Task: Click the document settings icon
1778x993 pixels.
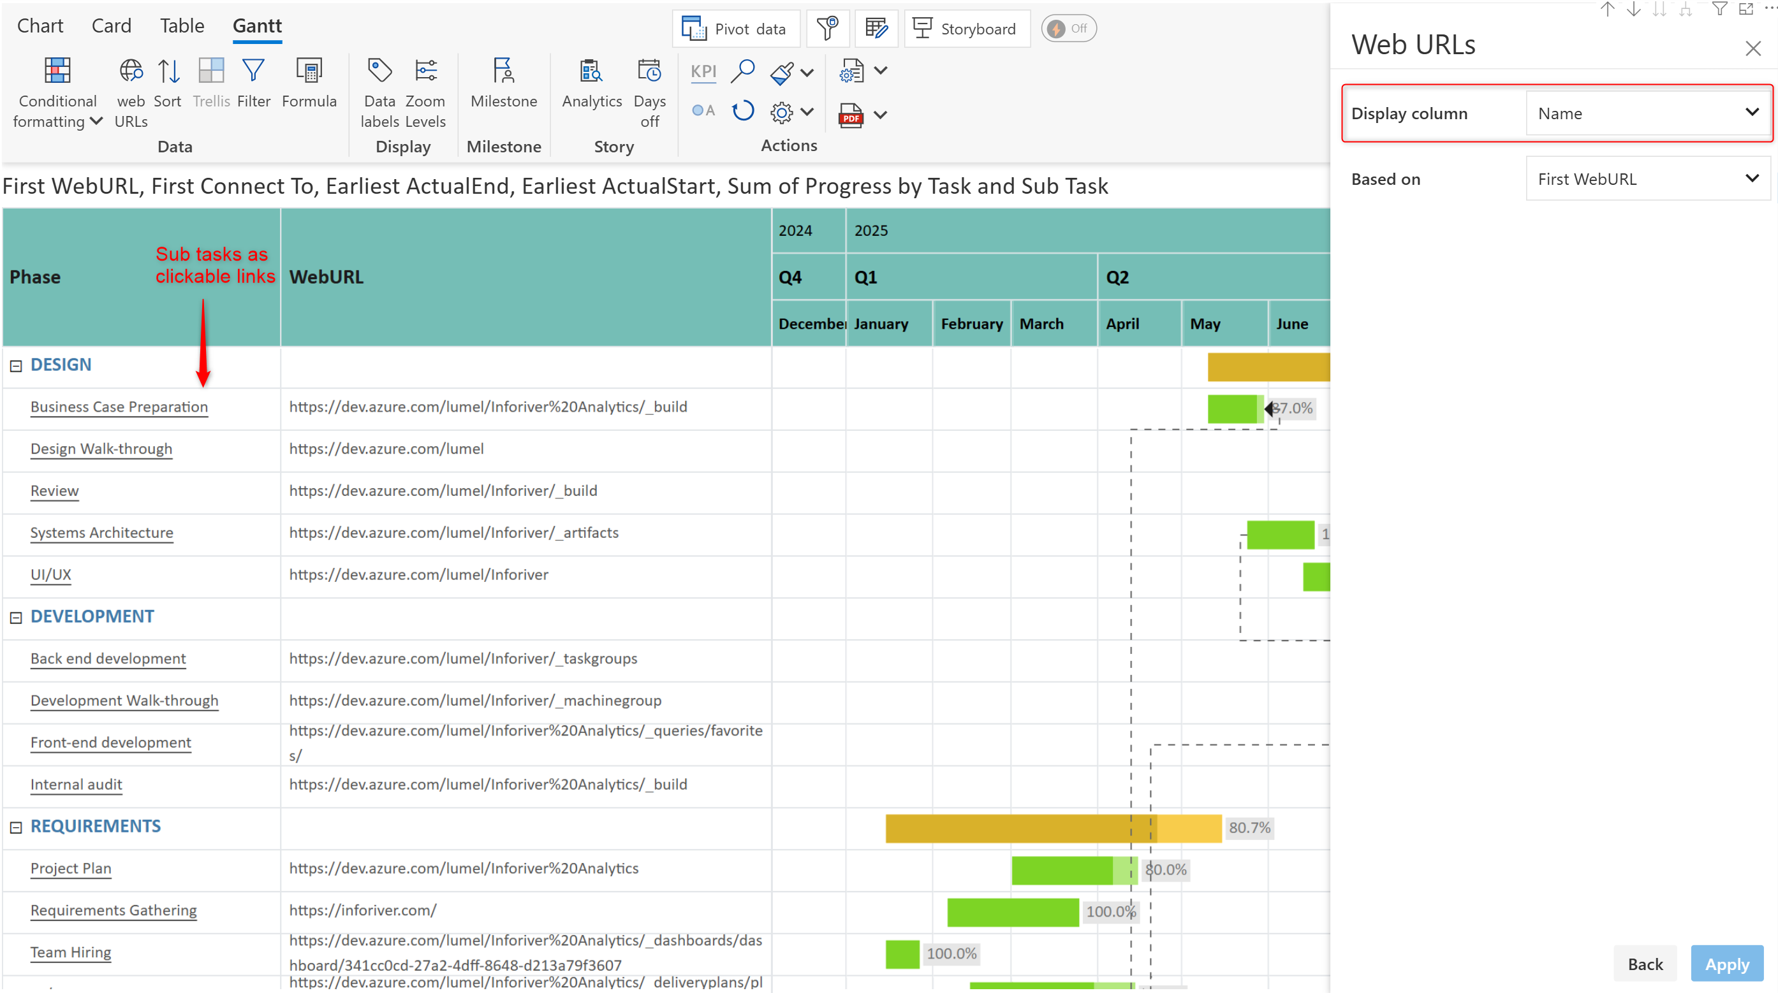Action: (851, 71)
